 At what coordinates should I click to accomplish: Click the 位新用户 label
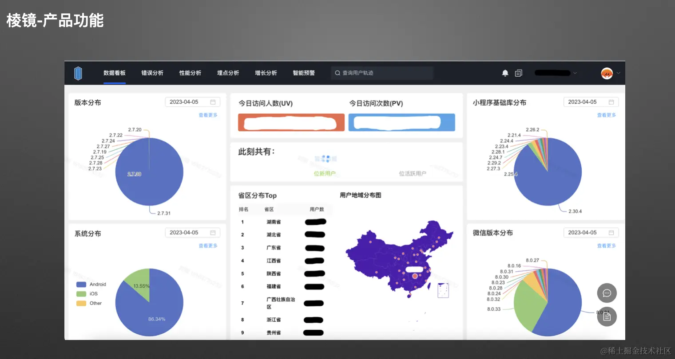(x=325, y=174)
